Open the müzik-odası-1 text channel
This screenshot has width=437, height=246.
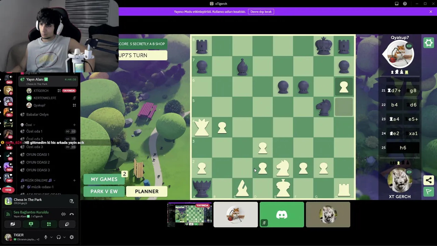[x=48, y=187]
